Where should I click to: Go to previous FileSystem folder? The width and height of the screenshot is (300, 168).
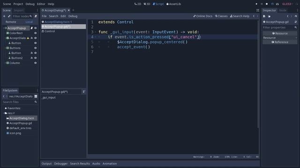(4, 97)
